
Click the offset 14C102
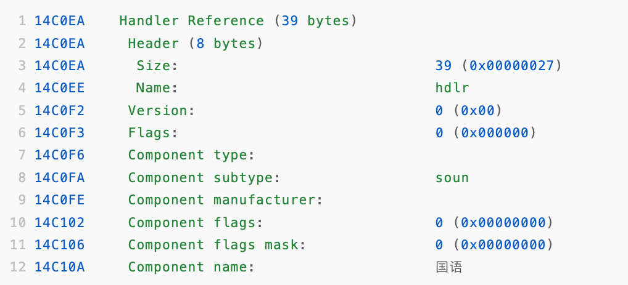point(60,222)
